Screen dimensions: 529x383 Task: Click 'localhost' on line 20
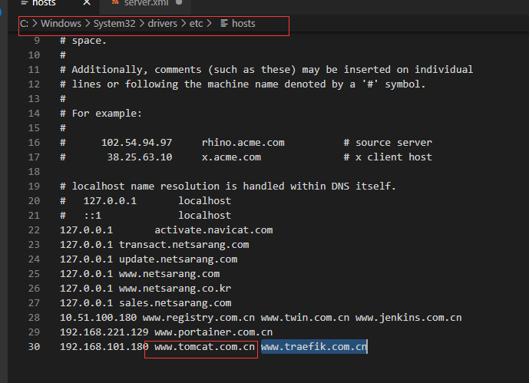(204, 201)
